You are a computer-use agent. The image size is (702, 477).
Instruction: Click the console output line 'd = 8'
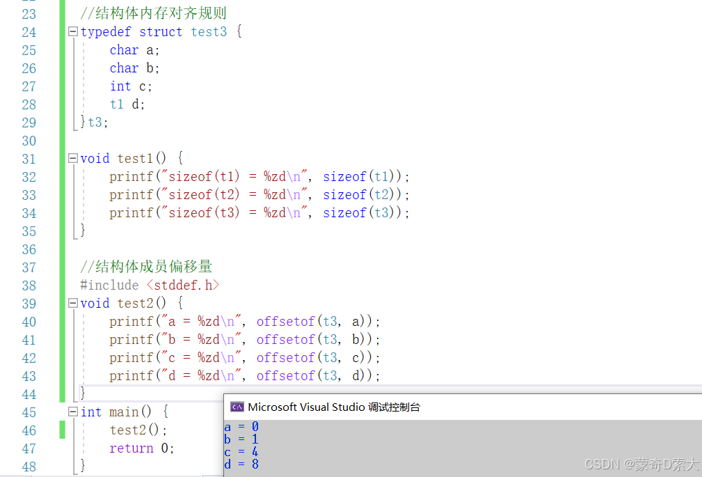point(241,464)
